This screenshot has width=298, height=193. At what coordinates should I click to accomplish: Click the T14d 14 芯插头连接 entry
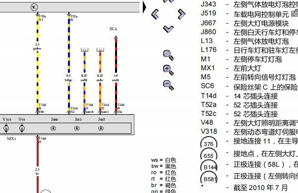click(239, 96)
